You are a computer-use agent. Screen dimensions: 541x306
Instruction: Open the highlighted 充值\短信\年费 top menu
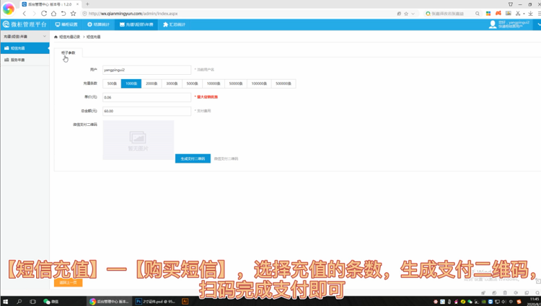pyautogui.click(x=136, y=24)
